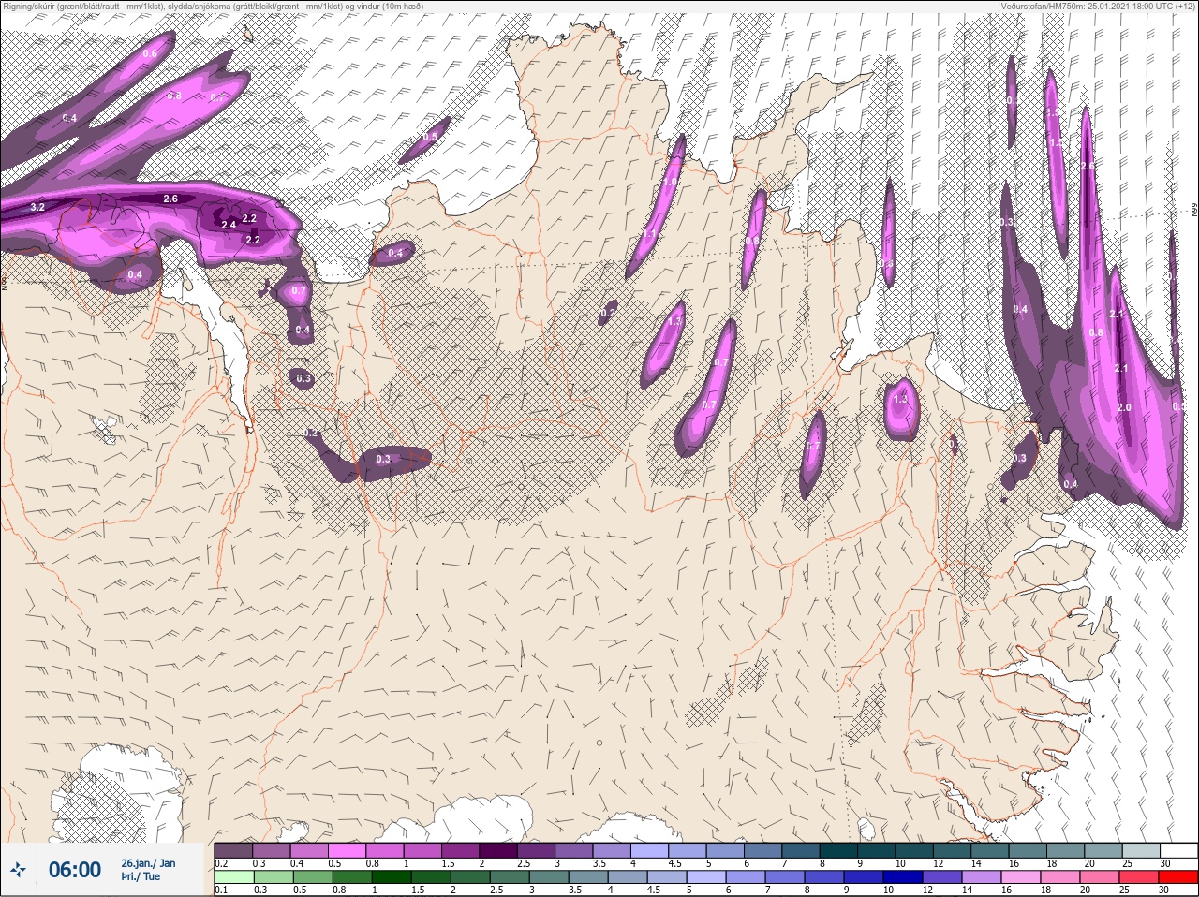
Task: Click the '3.2' precipitation value on the map
Action: coord(37,206)
